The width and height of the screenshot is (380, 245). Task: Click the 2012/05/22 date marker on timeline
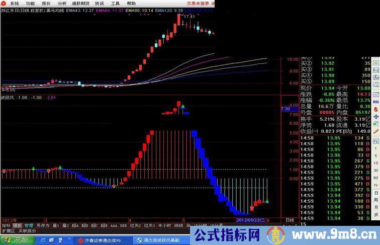coord(251,220)
